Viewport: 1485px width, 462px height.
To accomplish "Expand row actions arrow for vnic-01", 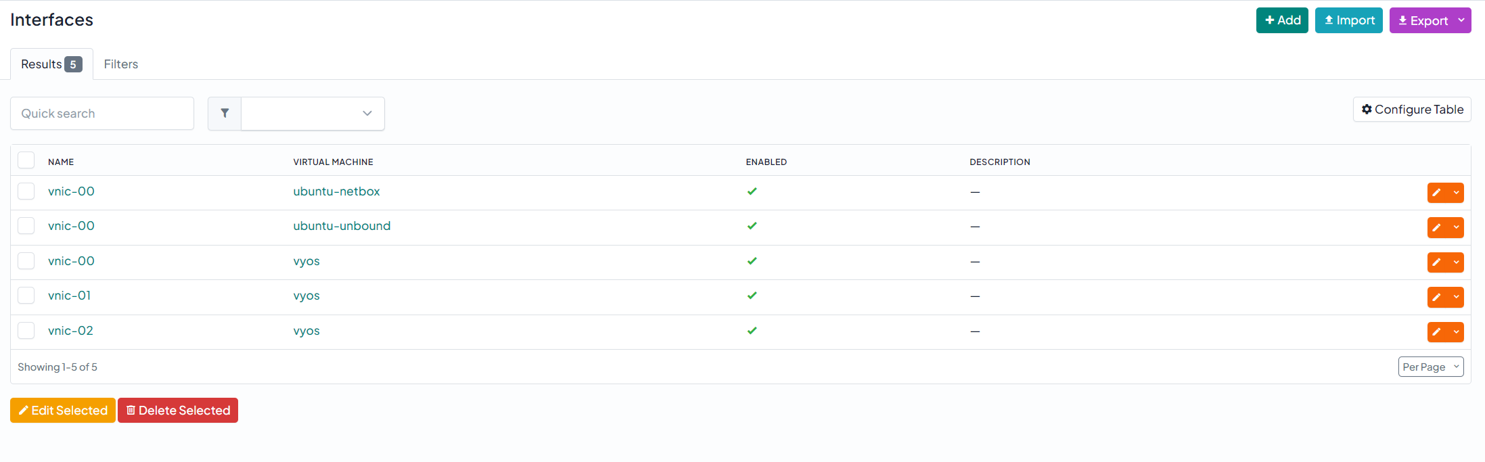I will click(x=1457, y=297).
